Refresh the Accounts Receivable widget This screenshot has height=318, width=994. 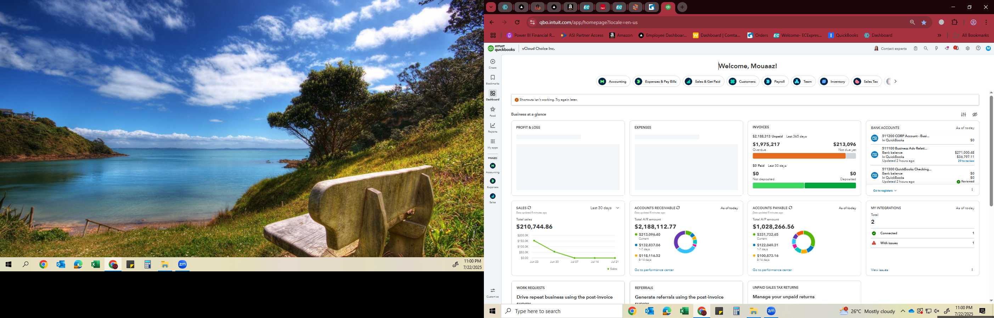[x=678, y=208]
